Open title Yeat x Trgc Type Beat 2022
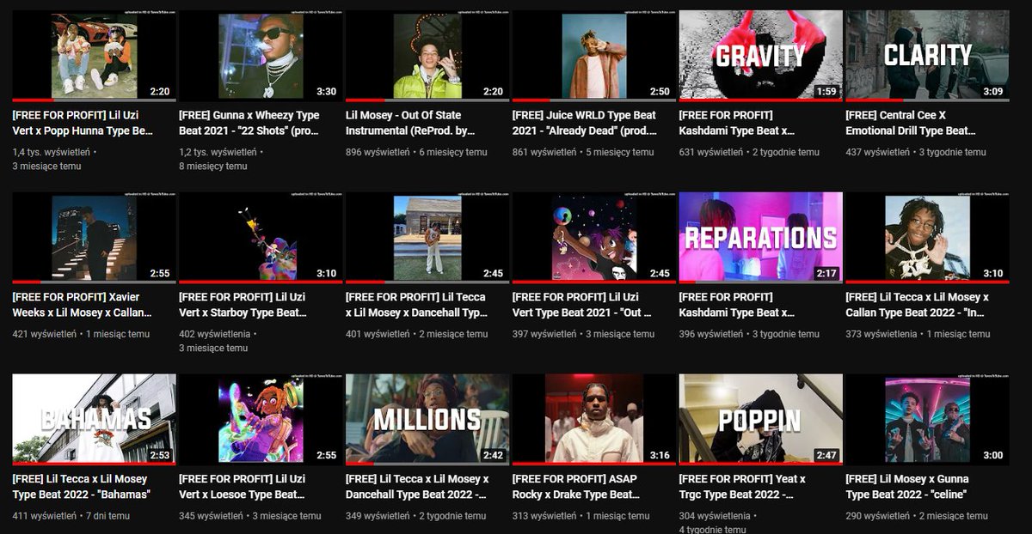Viewport: 1032px width, 534px height. coord(743,487)
